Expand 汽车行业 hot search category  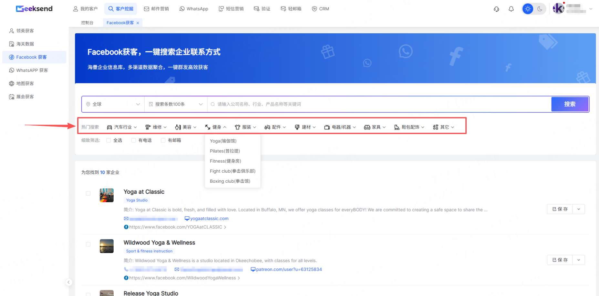point(122,127)
